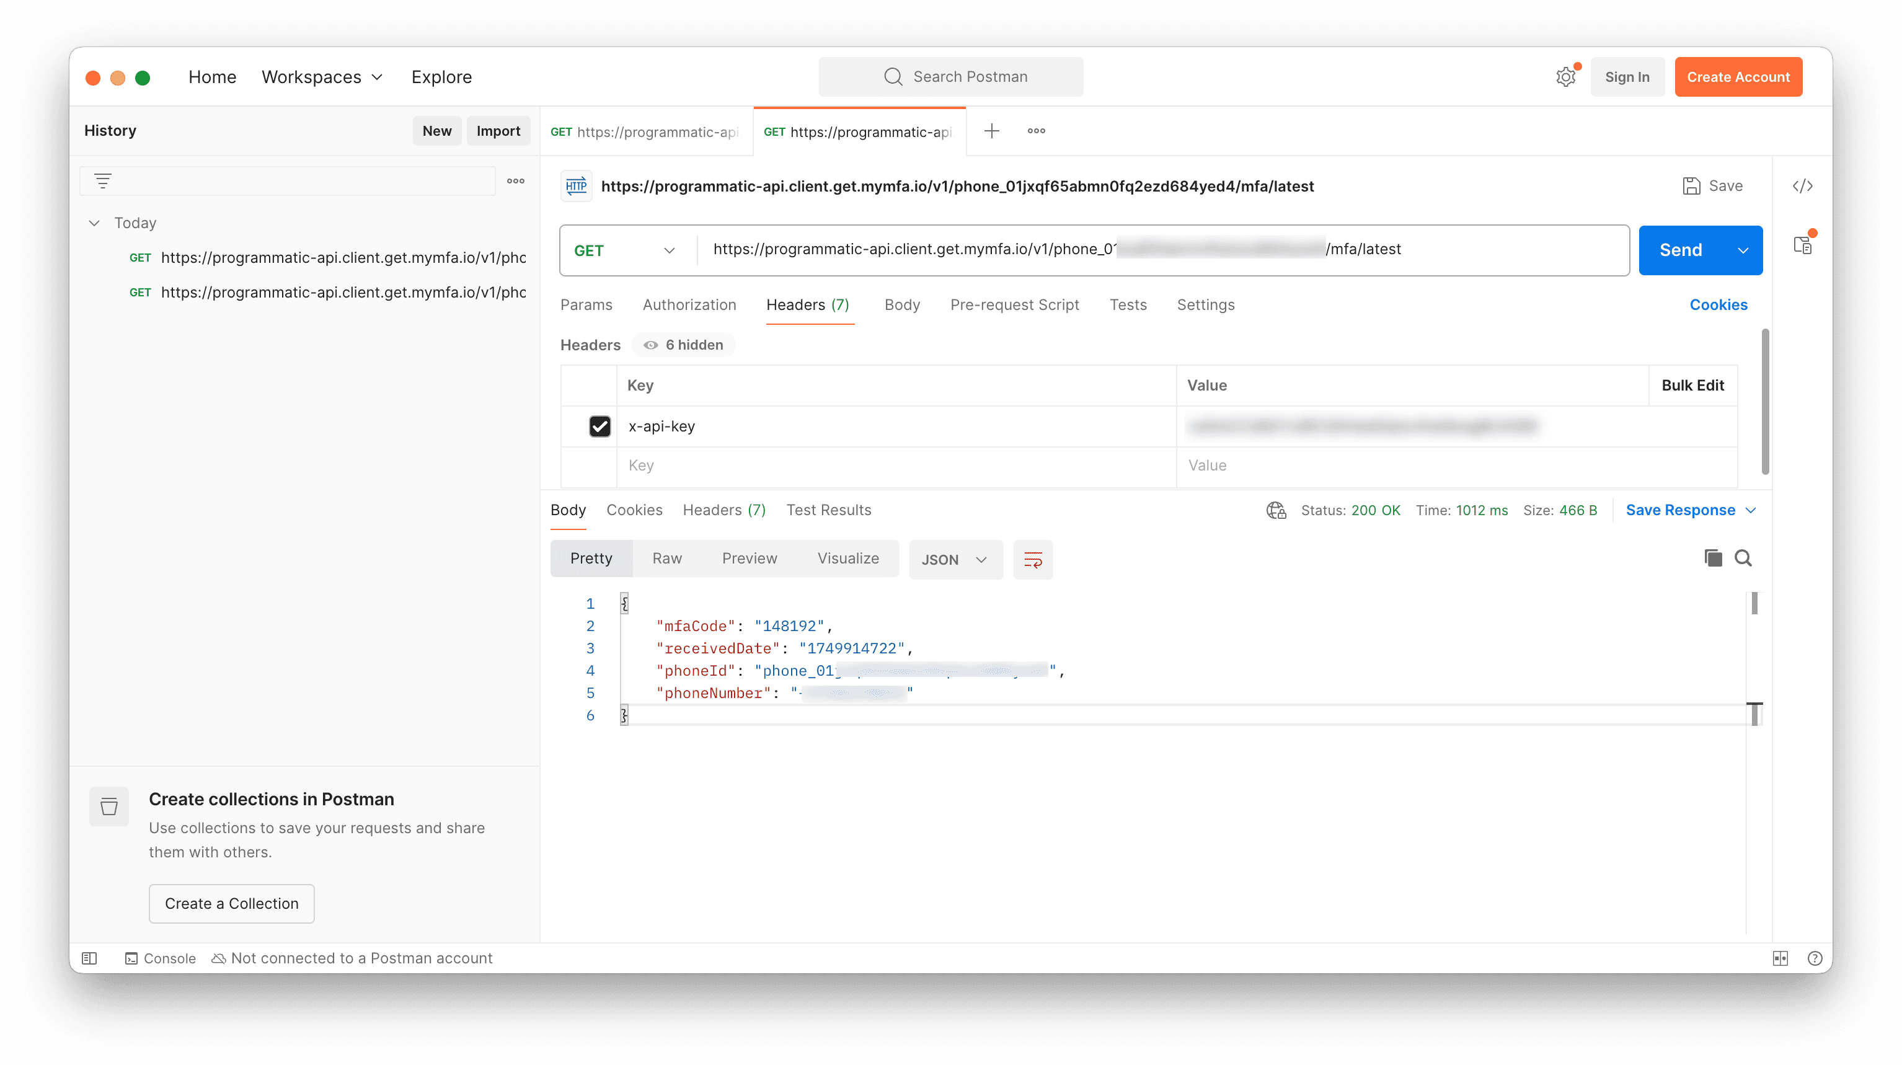
Task: Expand Save Response dropdown chevron
Action: point(1751,510)
